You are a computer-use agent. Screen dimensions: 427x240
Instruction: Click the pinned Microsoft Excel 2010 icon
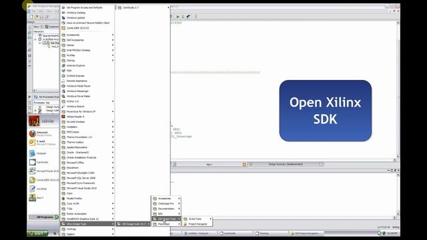[33, 171]
